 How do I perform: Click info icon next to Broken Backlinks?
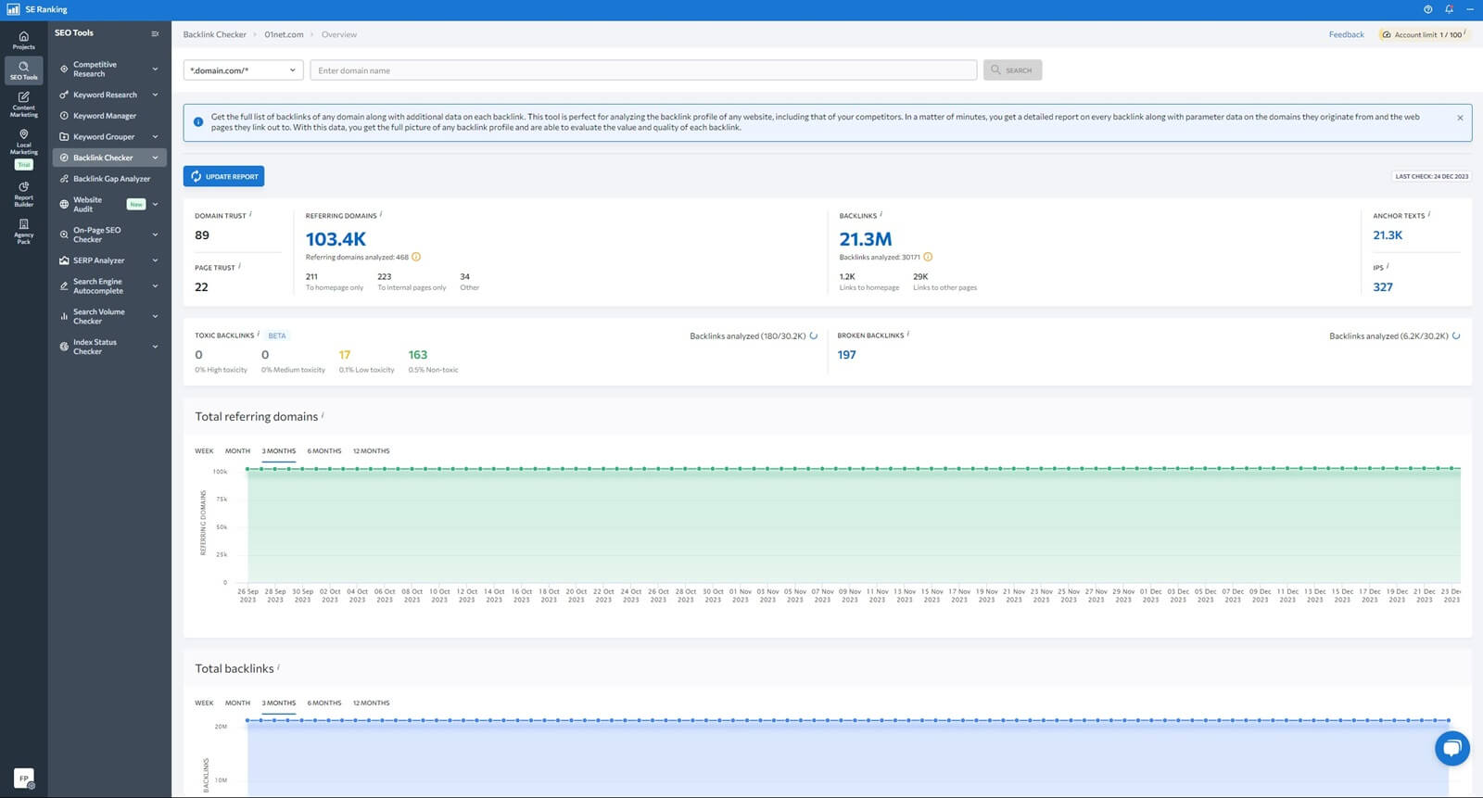[x=908, y=334]
